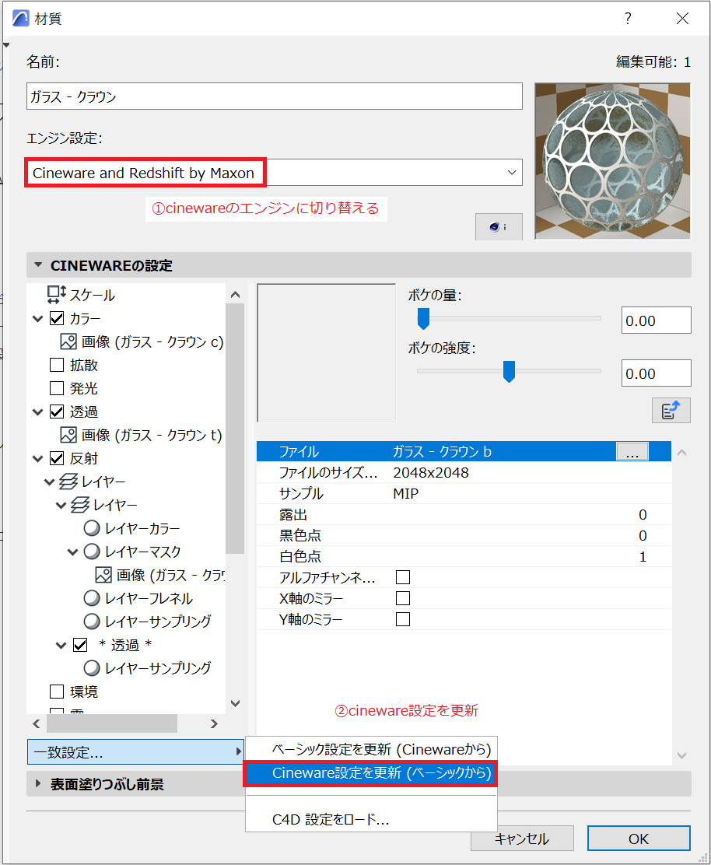Select the image icon under レイヤーマスク
This screenshot has height=865, width=711.
coord(103,575)
